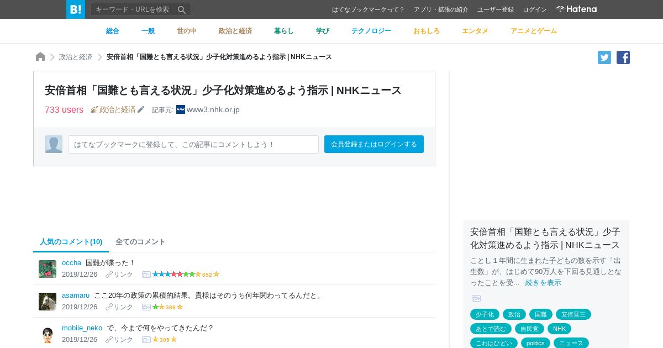Open the 暮らし category
Screen dimensions: 663x348
(284, 31)
